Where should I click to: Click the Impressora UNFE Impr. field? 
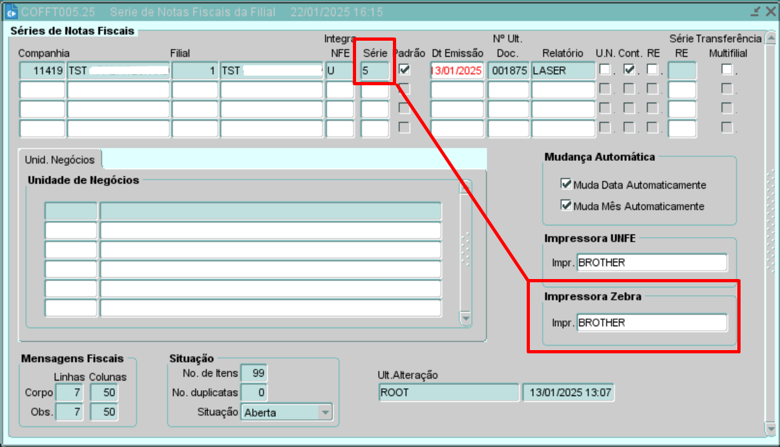[x=651, y=263]
